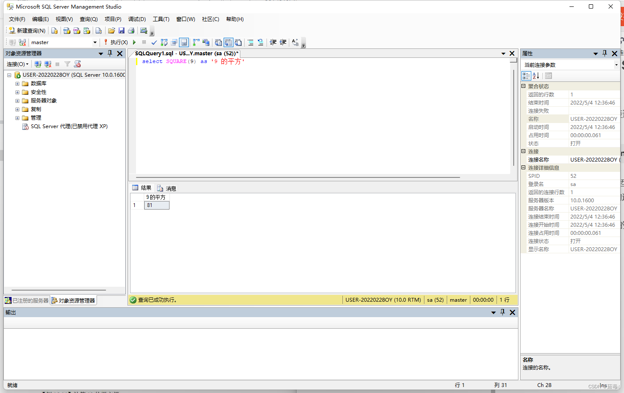Toggle Categorized view in the Properties panel
The height and width of the screenshot is (393, 624).
[526, 76]
